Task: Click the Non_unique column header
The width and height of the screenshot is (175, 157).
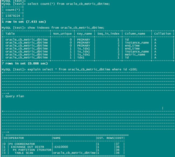Action: point(62,34)
